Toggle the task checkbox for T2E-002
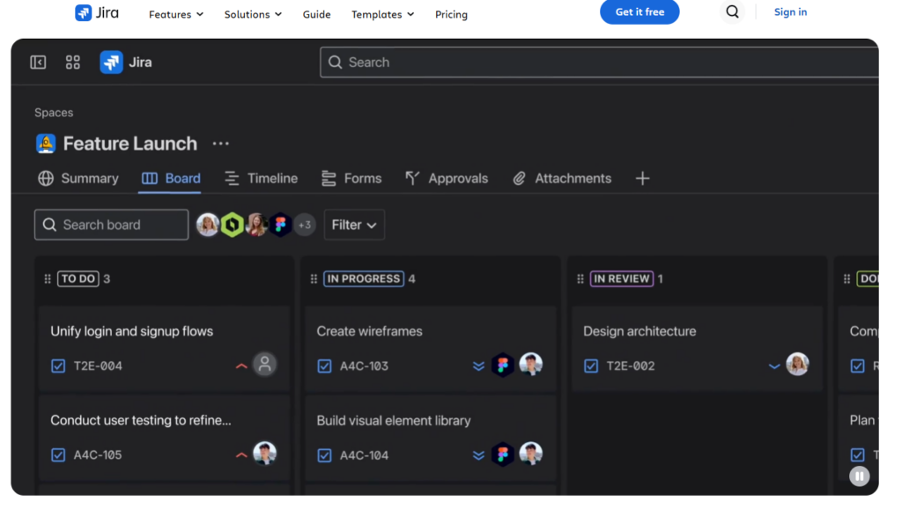902x509 pixels. pyautogui.click(x=591, y=365)
